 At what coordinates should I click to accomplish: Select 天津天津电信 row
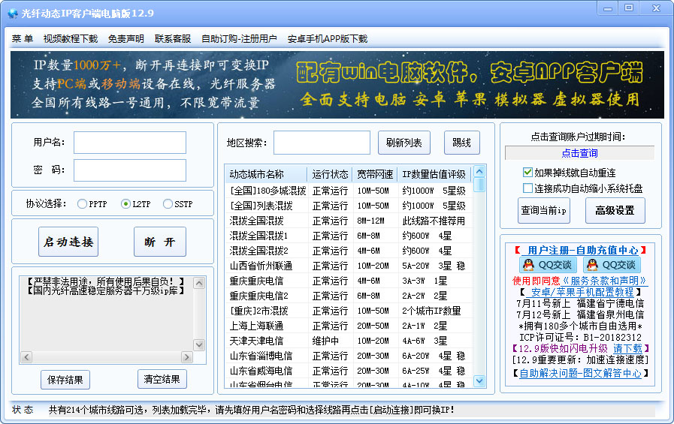click(348, 341)
